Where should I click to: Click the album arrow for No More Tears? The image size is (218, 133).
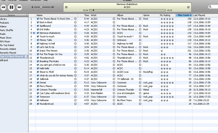coord(140,100)
